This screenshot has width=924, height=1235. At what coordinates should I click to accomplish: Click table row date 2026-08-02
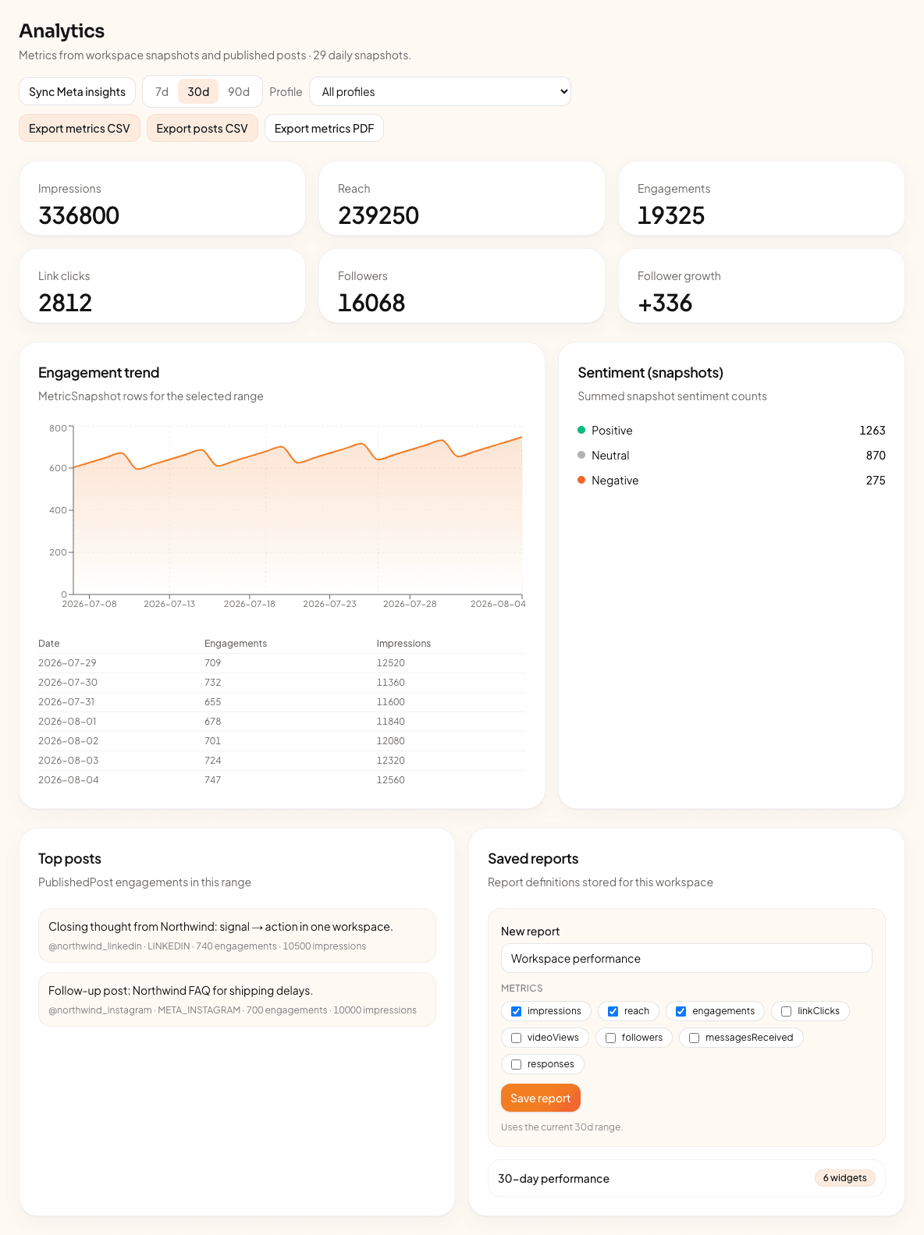click(68, 741)
